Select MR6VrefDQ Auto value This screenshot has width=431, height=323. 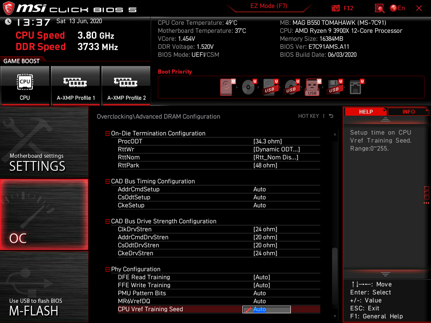(259, 301)
